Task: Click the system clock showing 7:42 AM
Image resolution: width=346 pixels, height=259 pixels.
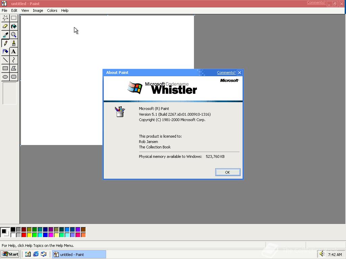Action: tap(335, 254)
